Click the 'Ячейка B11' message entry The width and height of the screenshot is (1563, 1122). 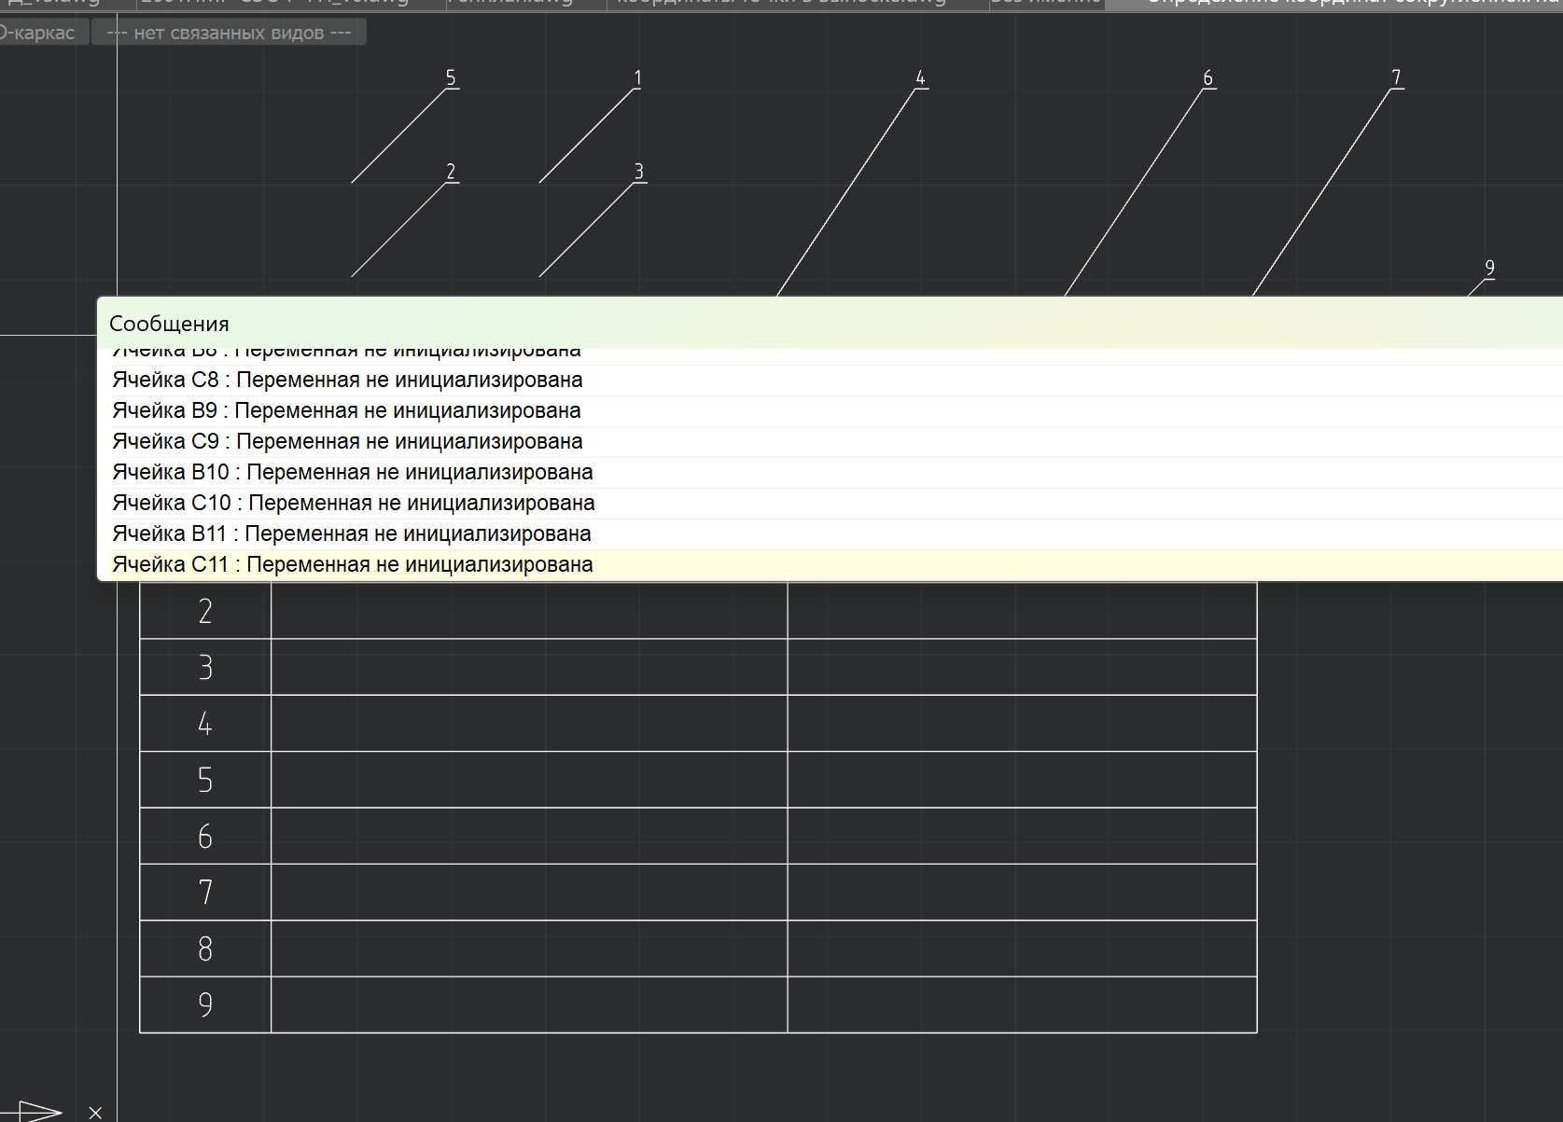(x=351, y=534)
